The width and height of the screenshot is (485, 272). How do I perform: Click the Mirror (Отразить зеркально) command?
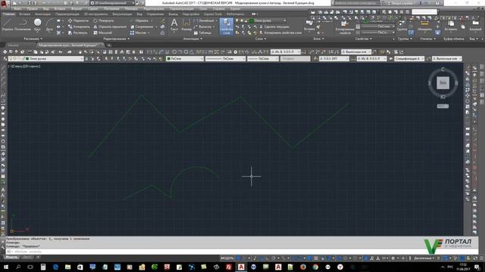click(110, 26)
